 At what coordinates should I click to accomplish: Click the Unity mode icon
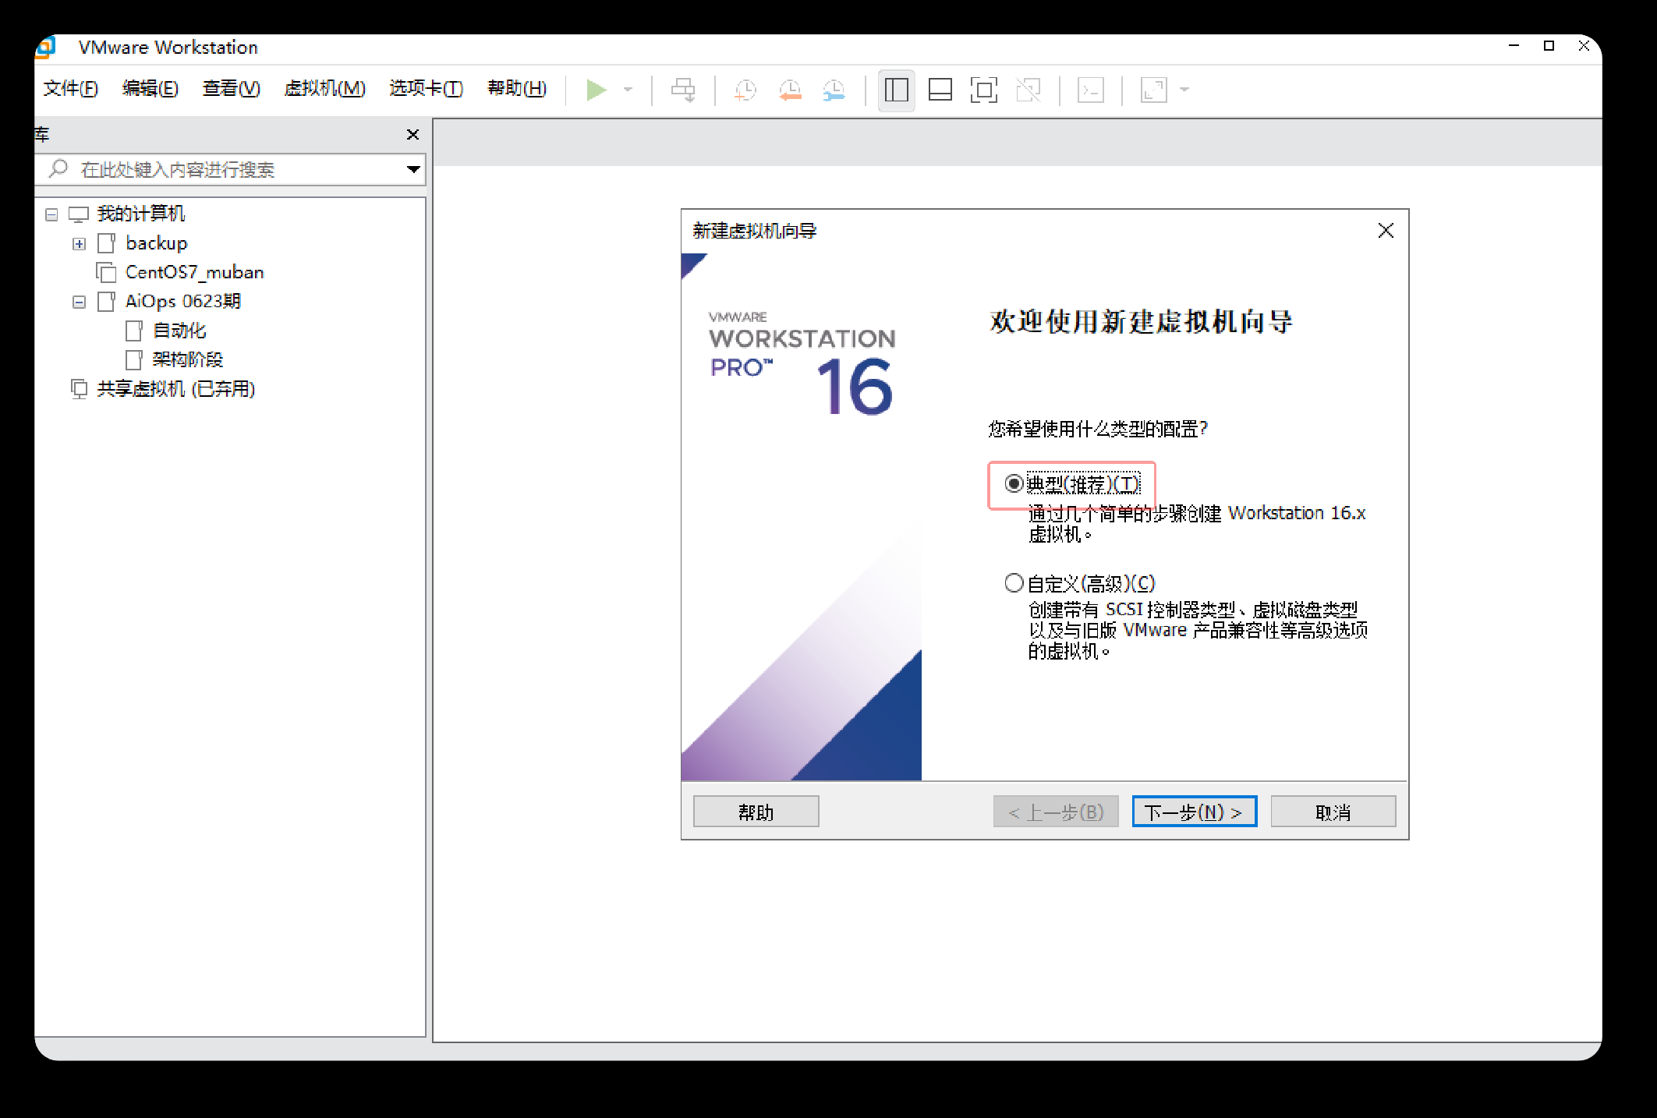(x=1029, y=90)
